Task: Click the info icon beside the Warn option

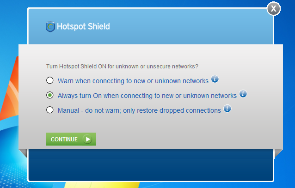Action: 215,79
